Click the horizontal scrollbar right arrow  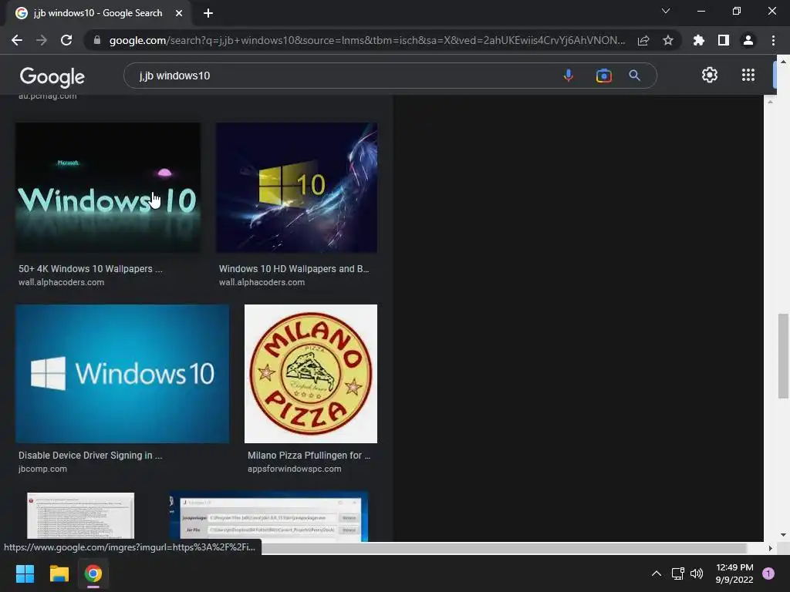(770, 548)
